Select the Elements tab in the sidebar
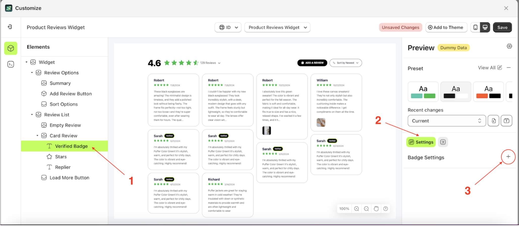Screen dimensions: 519x227 point(11,48)
